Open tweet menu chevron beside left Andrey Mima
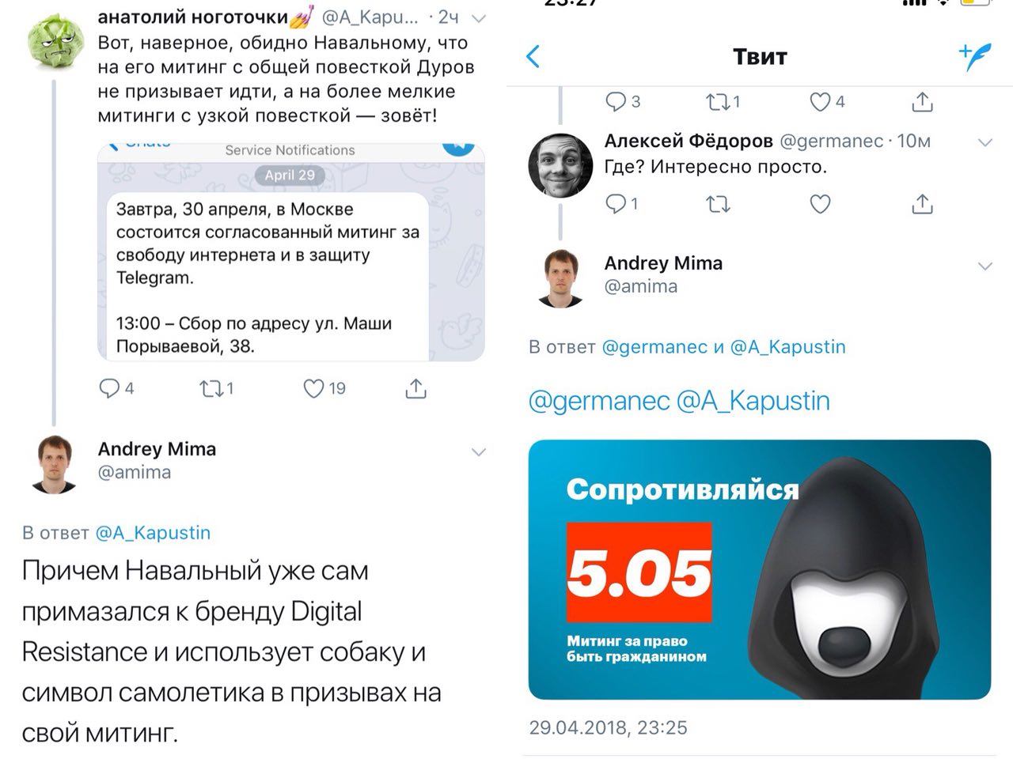 tap(478, 451)
